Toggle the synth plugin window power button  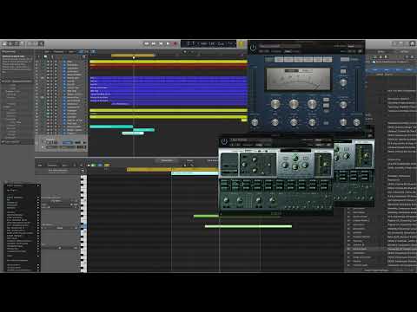tap(224, 141)
